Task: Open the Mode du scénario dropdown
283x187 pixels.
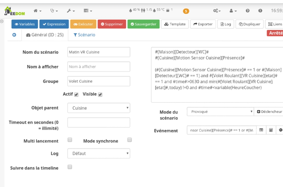Action: coord(221,112)
